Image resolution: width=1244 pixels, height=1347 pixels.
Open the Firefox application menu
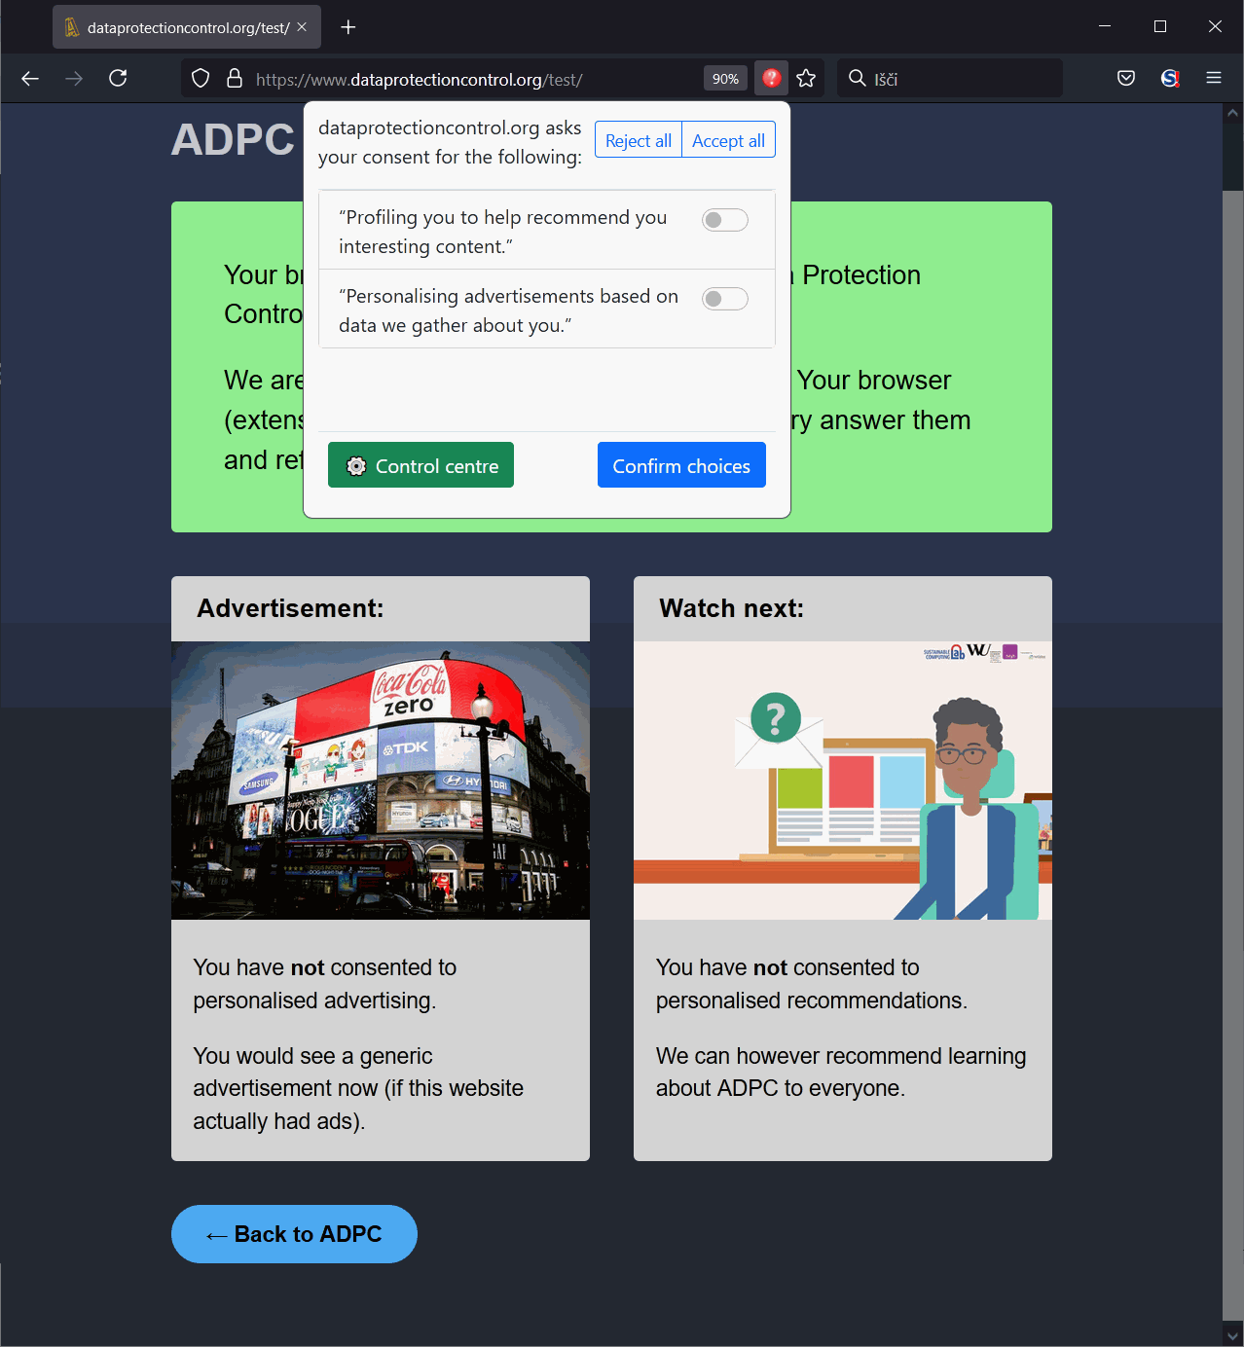pos(1213,78)
